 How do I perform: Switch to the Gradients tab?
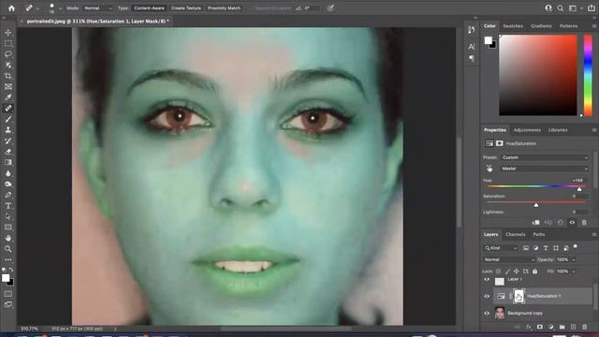pos(541,26)
